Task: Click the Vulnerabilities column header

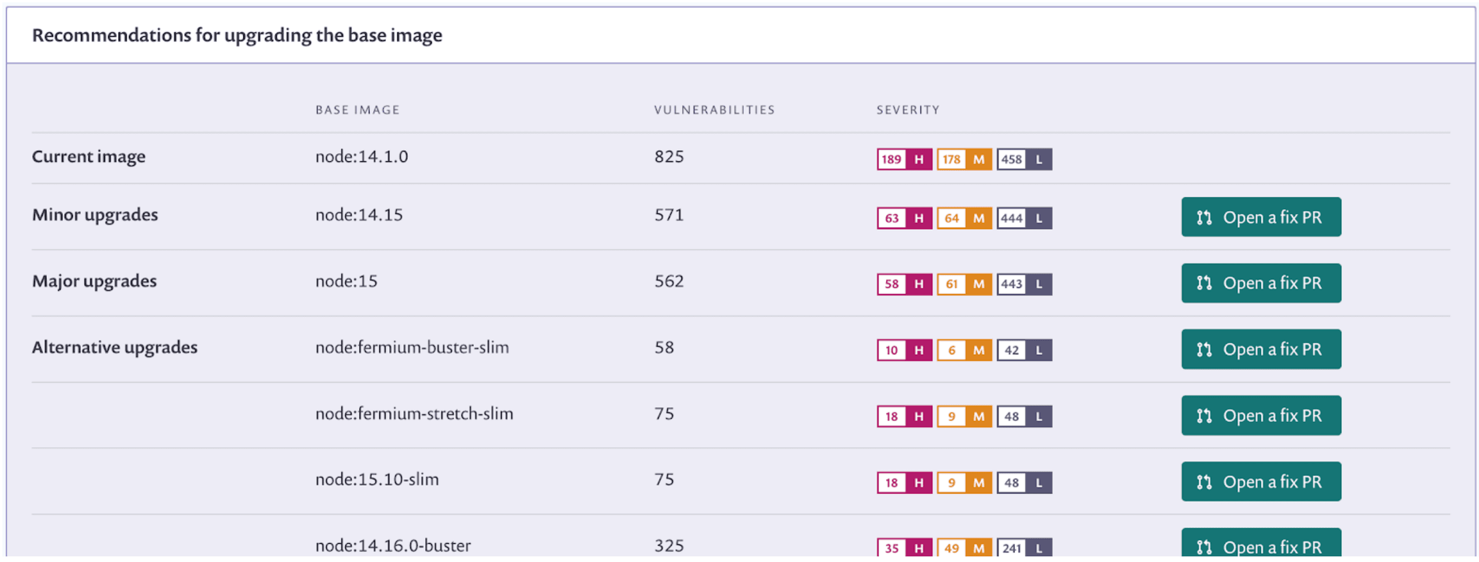Action: 714,110
